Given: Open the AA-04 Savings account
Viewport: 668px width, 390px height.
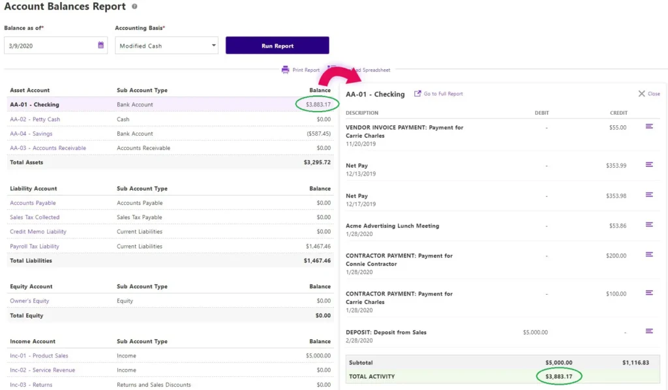Looking at the screenshot, I should [x=31, y=134].
